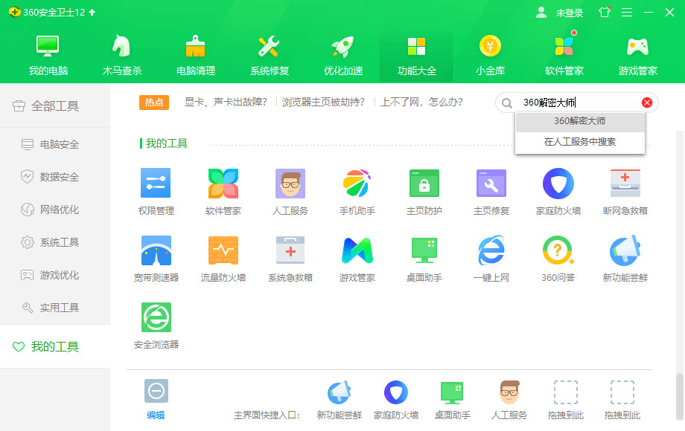Open 家庭防火墙 in My Tools grid
The width and height of the screenshot is (685, 431).
[558, 184]
